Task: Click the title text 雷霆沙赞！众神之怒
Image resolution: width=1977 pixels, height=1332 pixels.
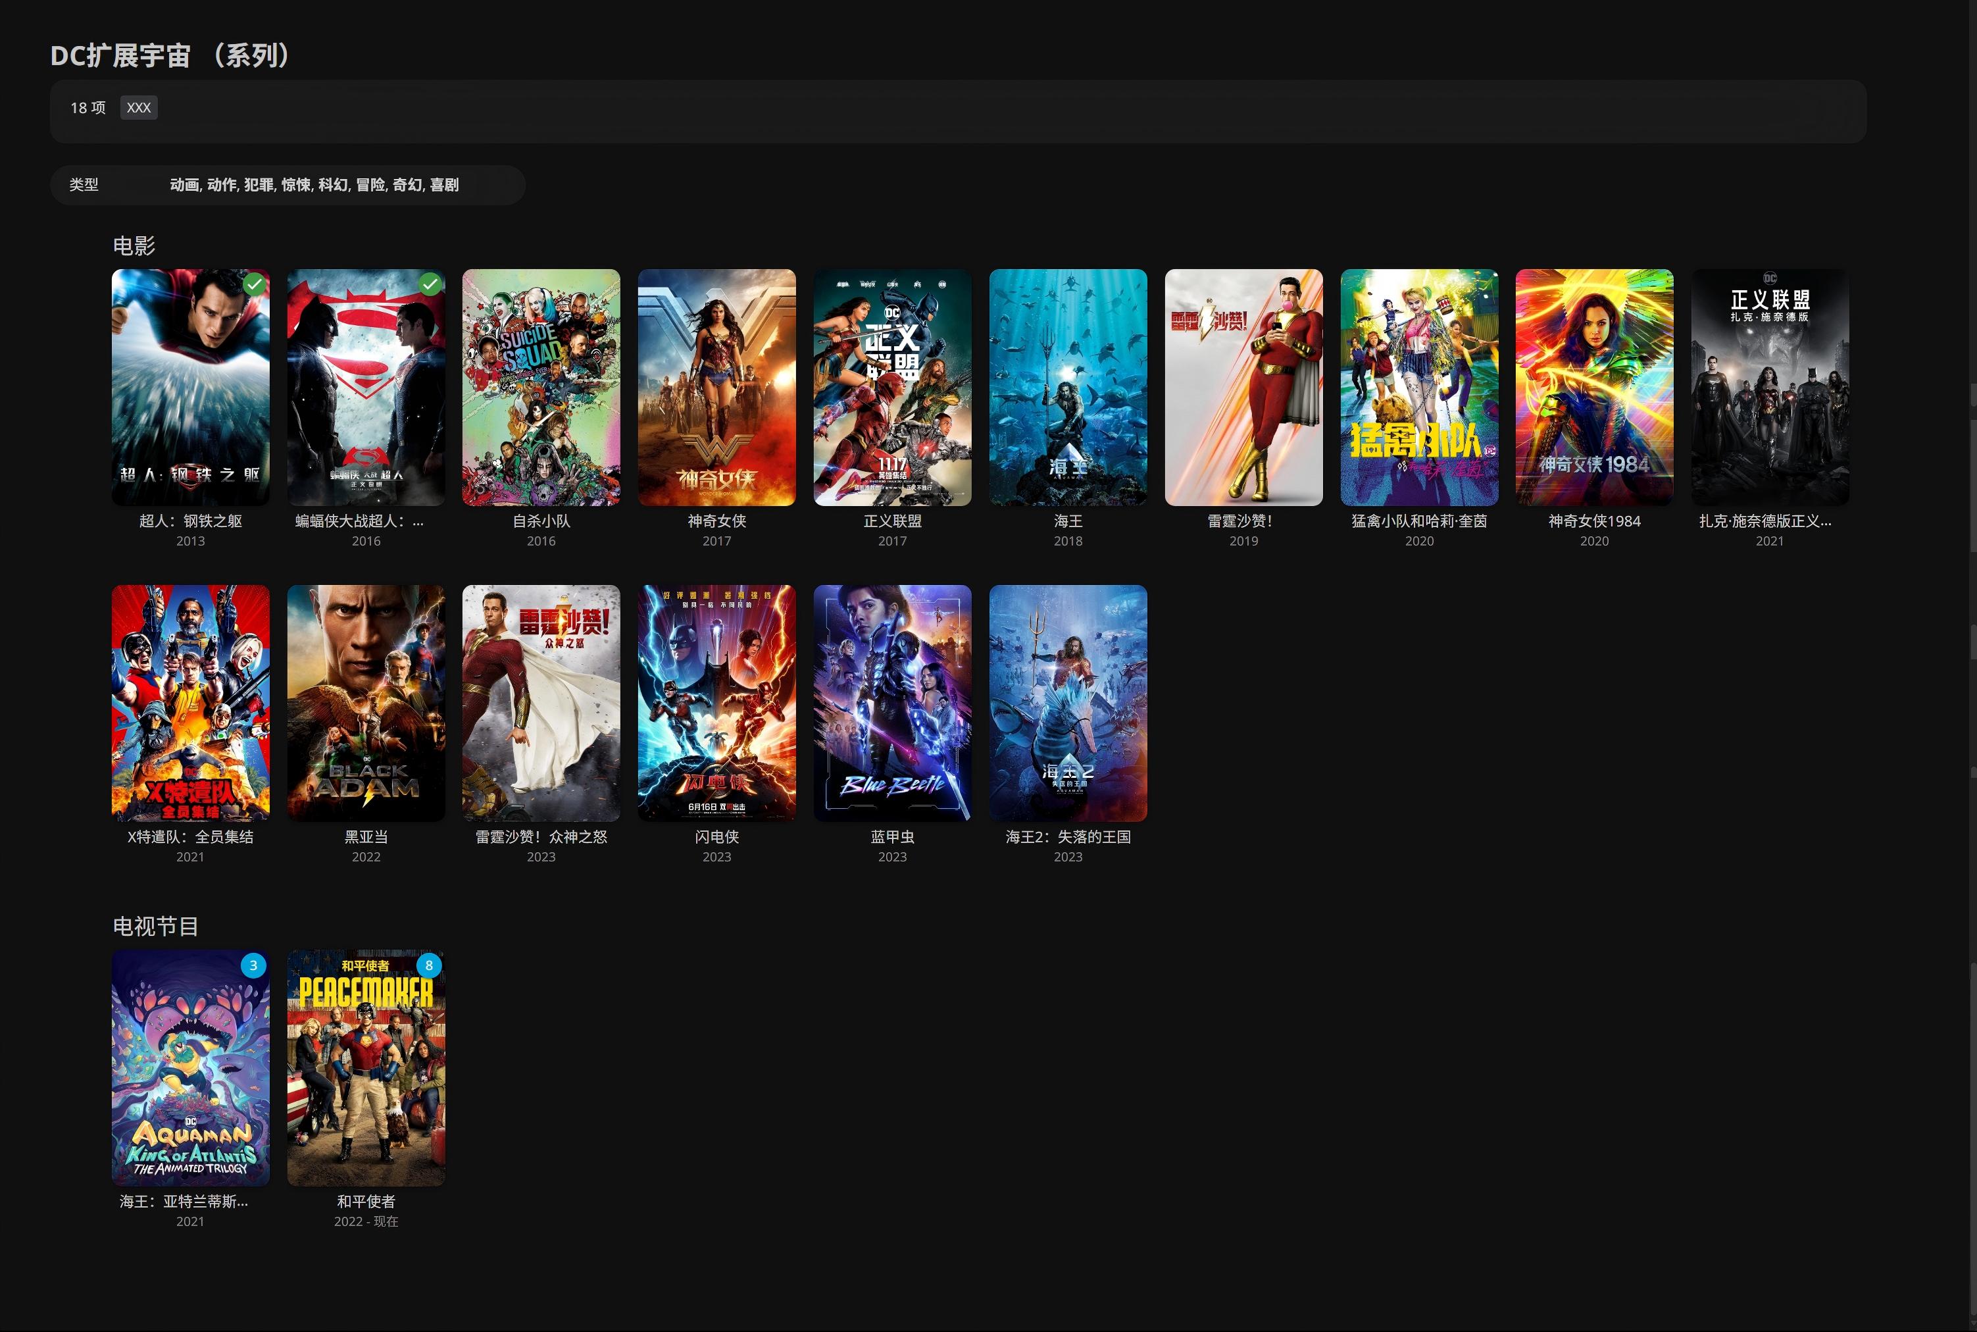Action: [x=541, y=836]
